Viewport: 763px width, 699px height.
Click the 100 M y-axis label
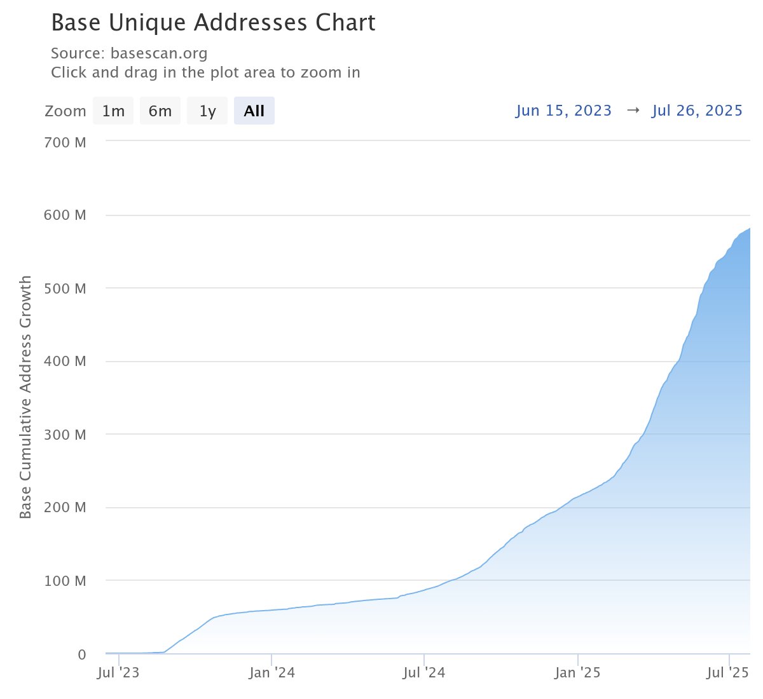64,581
